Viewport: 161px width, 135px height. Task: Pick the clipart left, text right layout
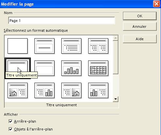17,90
